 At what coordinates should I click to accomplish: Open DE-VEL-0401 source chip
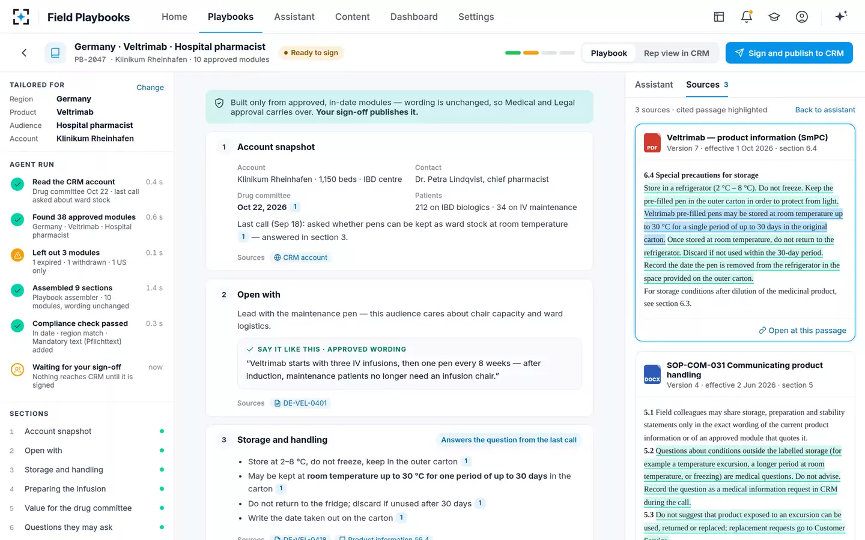coord(300,403)
